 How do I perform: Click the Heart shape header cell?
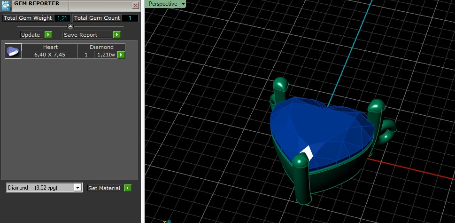pyautogui.click(x=50, y=47)
